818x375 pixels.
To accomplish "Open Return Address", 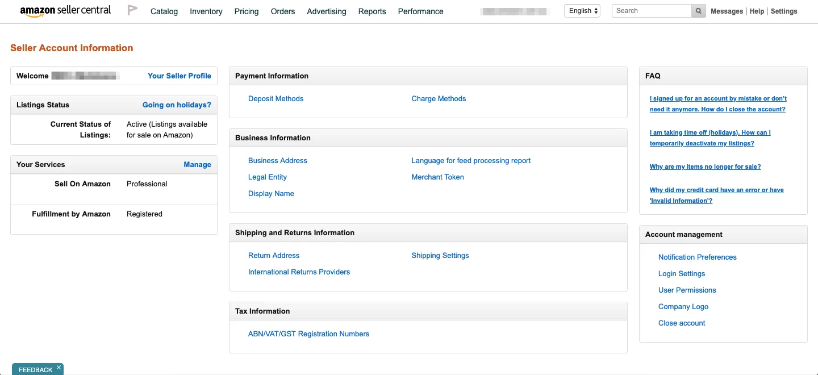I will (x=274, y=255).
